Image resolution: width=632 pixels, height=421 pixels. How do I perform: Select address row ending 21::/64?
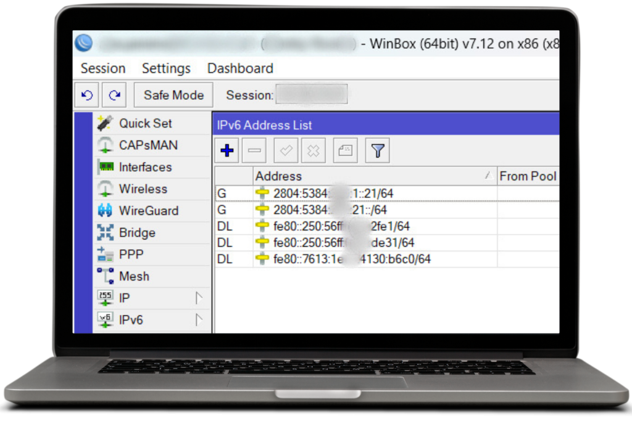coord(387,210)
